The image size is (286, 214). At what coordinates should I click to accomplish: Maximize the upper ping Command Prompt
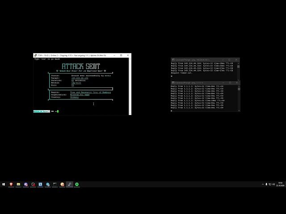point(229,60)
